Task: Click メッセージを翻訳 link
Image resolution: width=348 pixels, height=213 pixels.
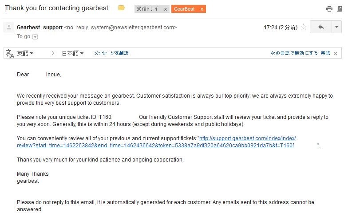Action: (x=111, y=53)
